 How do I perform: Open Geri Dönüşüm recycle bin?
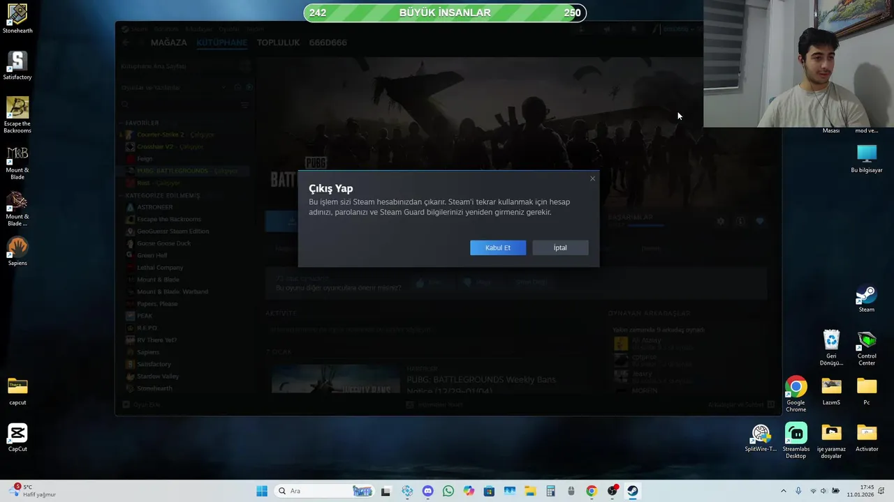[831, 347]
